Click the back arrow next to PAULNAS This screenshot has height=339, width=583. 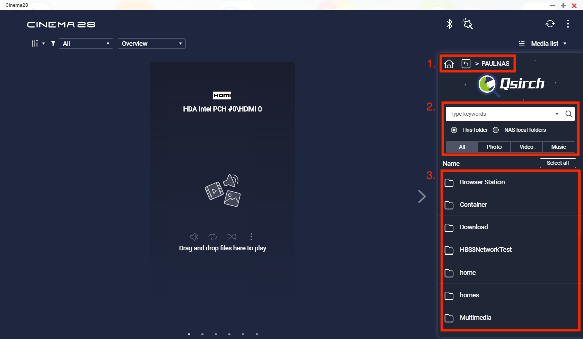click(x=466, y=64)
